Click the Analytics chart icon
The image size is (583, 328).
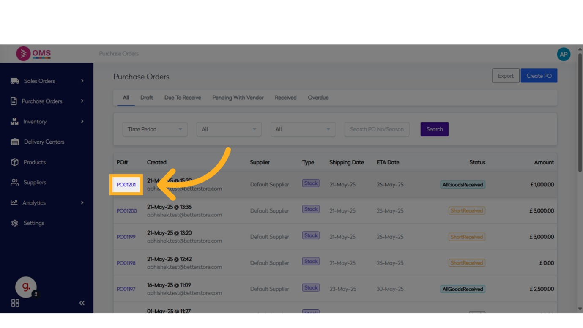click(14, 203)
